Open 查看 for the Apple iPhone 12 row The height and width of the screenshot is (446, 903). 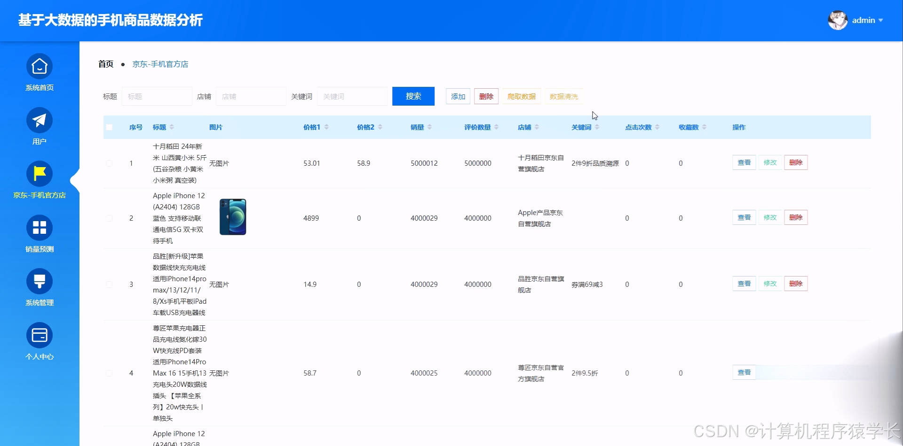pos(744,217)
